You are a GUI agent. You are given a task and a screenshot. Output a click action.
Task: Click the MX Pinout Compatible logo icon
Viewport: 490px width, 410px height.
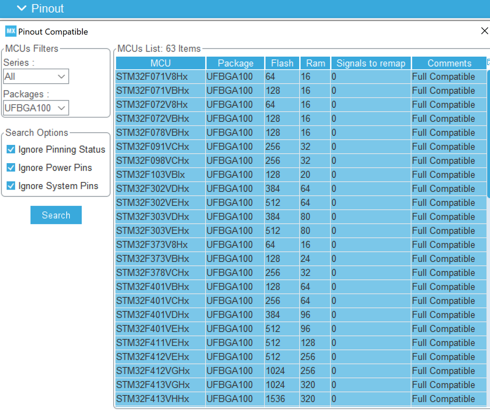pyautogui.click(x=11, y=31)
